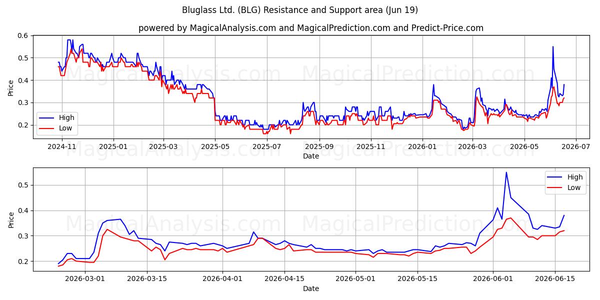Click the top chart x-axis label 2025-01
The width and height of the screenshot is (600, 300).
click(x=113, y=147)
